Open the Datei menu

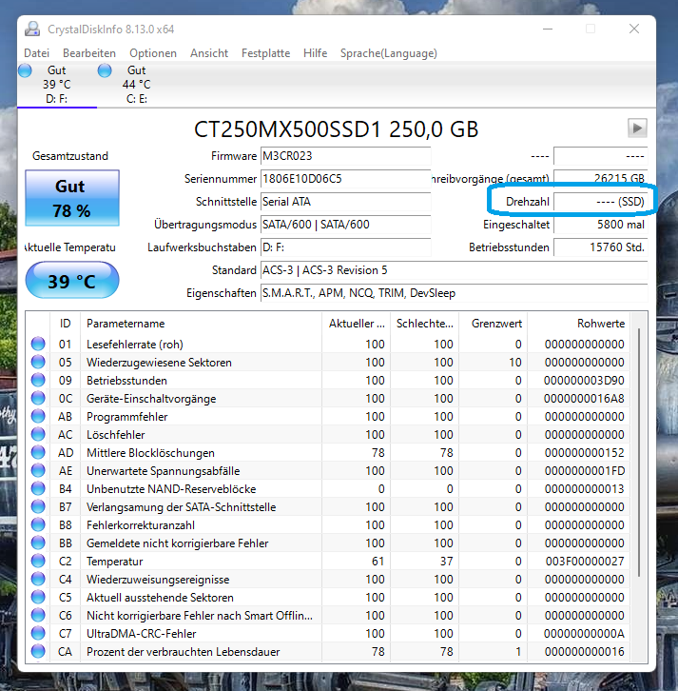(36, 53)
